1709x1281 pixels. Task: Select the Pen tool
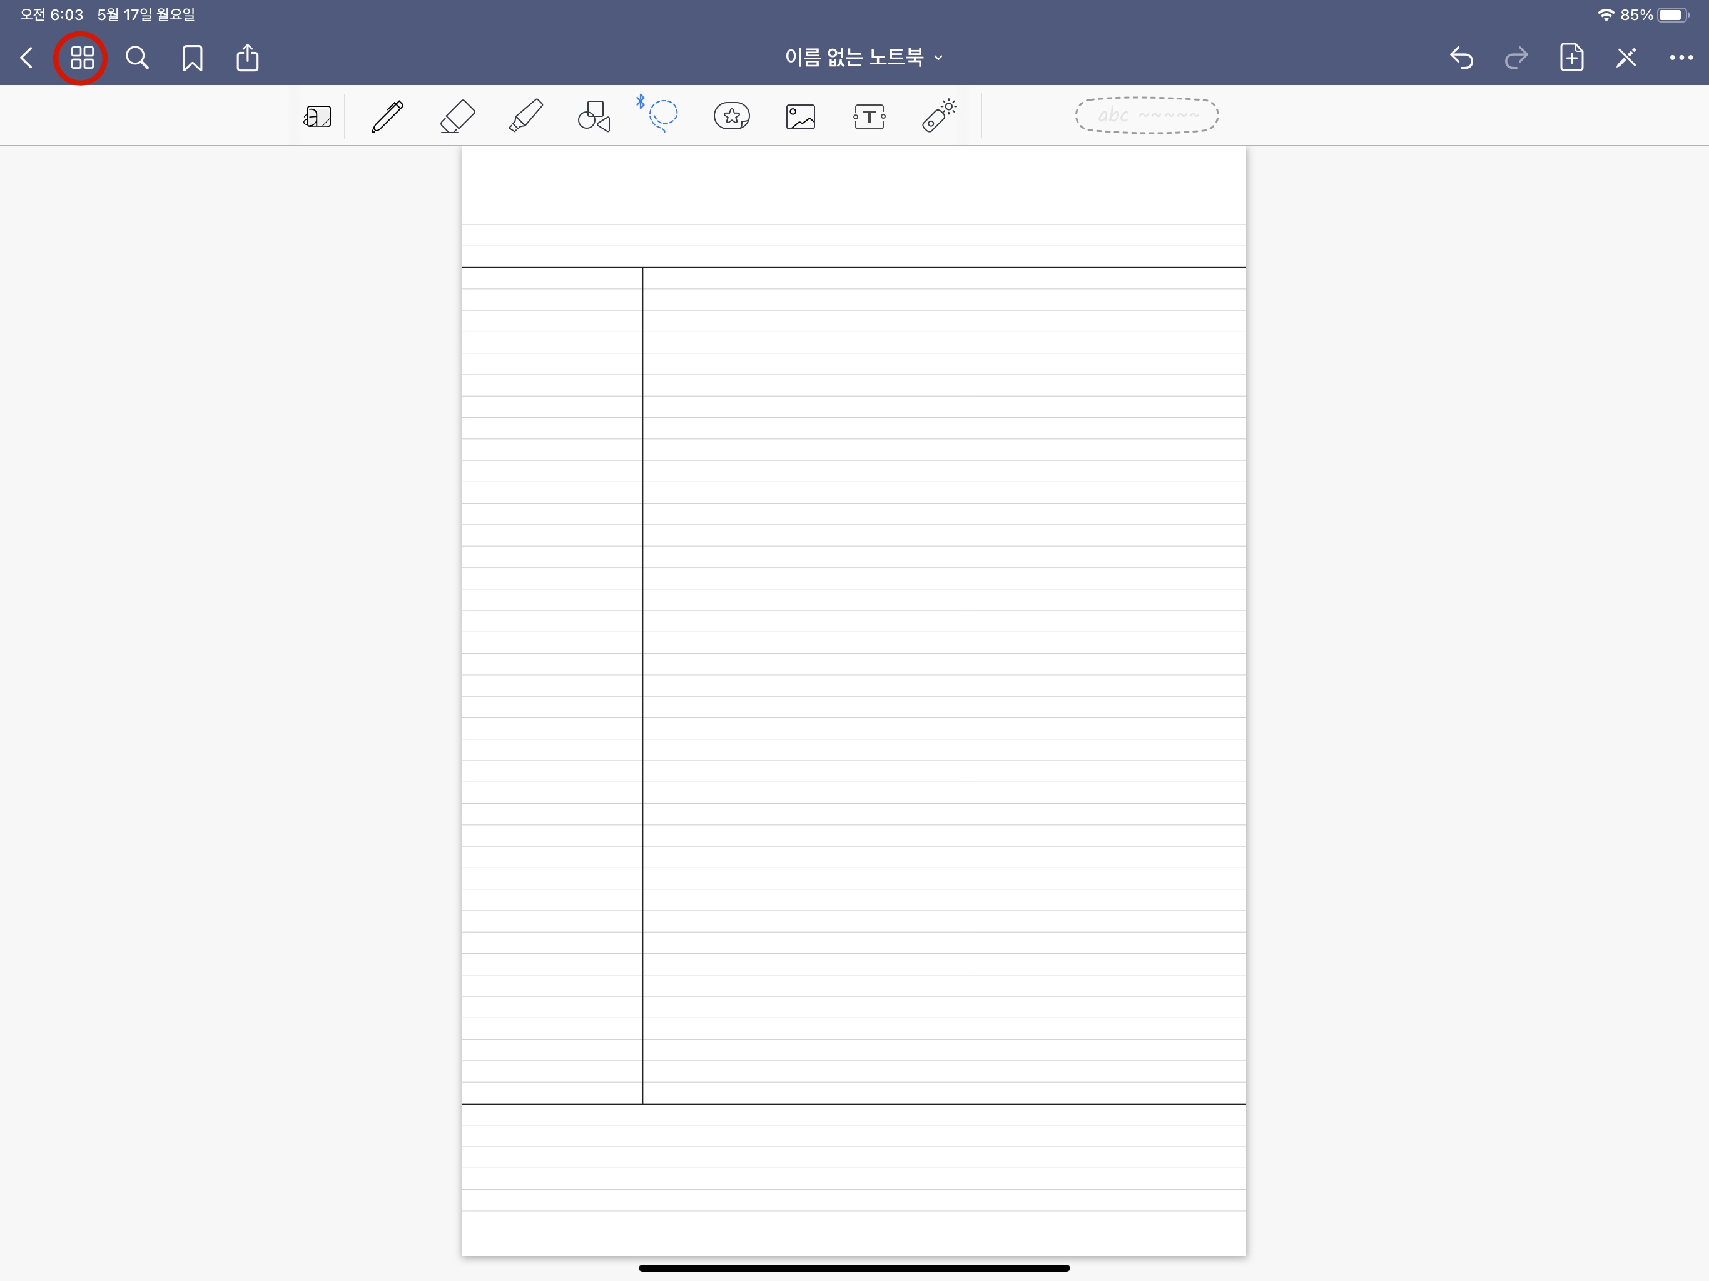(387, 117)
